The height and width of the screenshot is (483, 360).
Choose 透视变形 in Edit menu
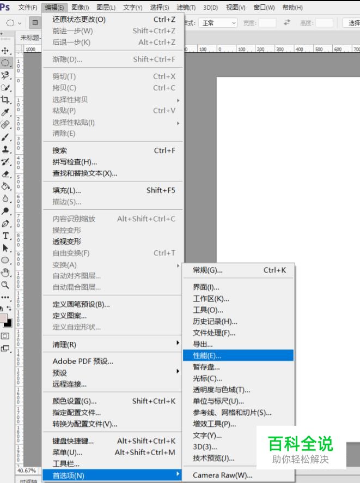coord(113,241)
